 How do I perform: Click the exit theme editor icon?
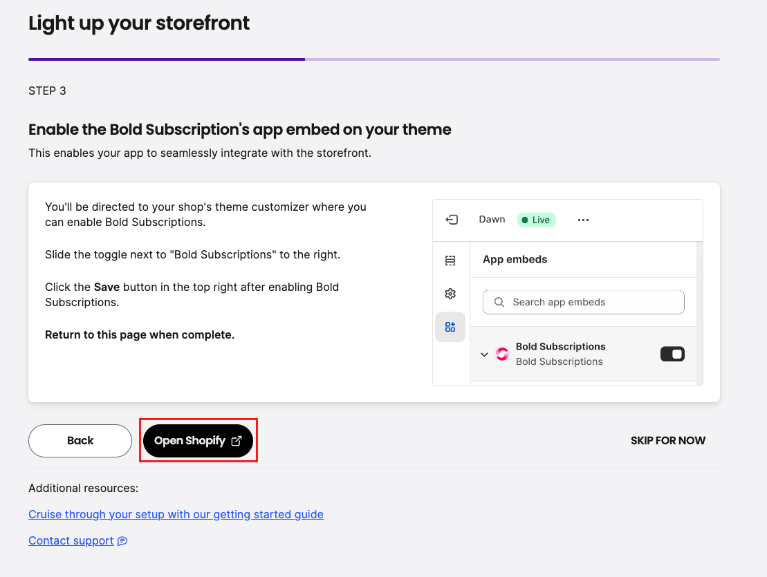click(x=452, y=219)
